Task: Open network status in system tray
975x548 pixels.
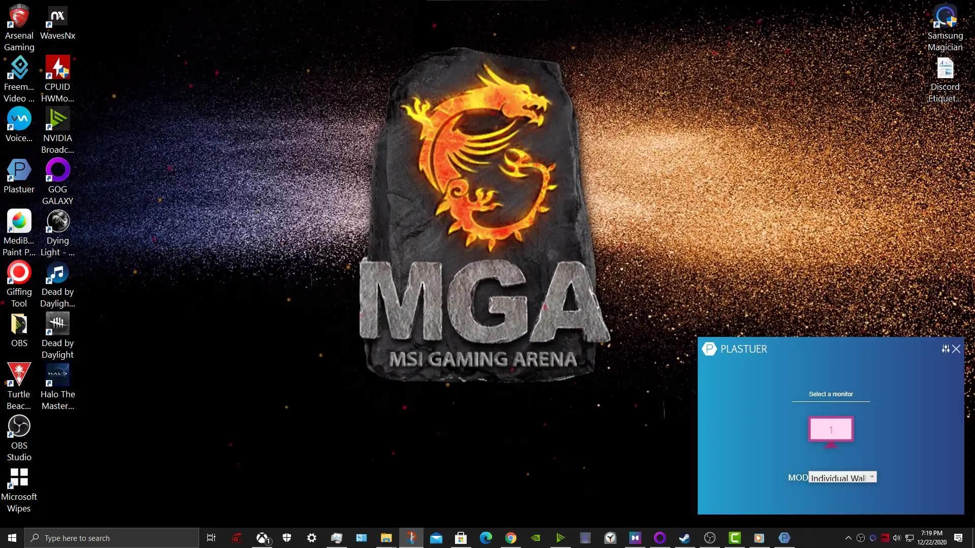Action: (909, 538)
